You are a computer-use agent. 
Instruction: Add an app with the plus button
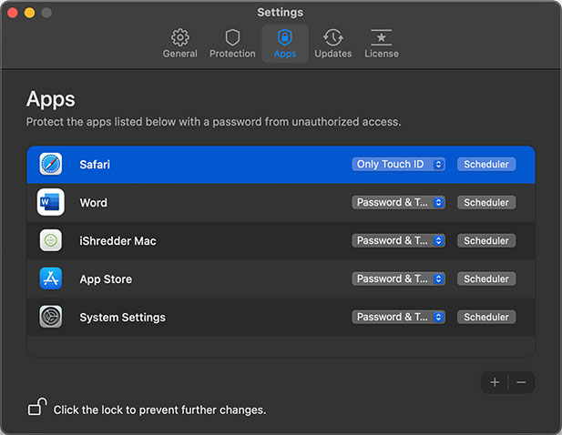coord(495,382)
